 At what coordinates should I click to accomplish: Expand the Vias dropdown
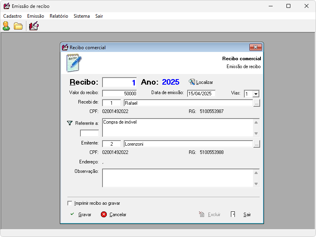pyautogui.click(x=255, y=94)
